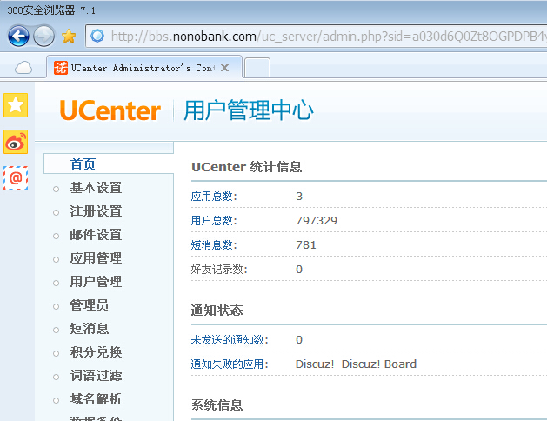
Task: Open 注册设置 in the sidebar
Action: pos(96,211)
